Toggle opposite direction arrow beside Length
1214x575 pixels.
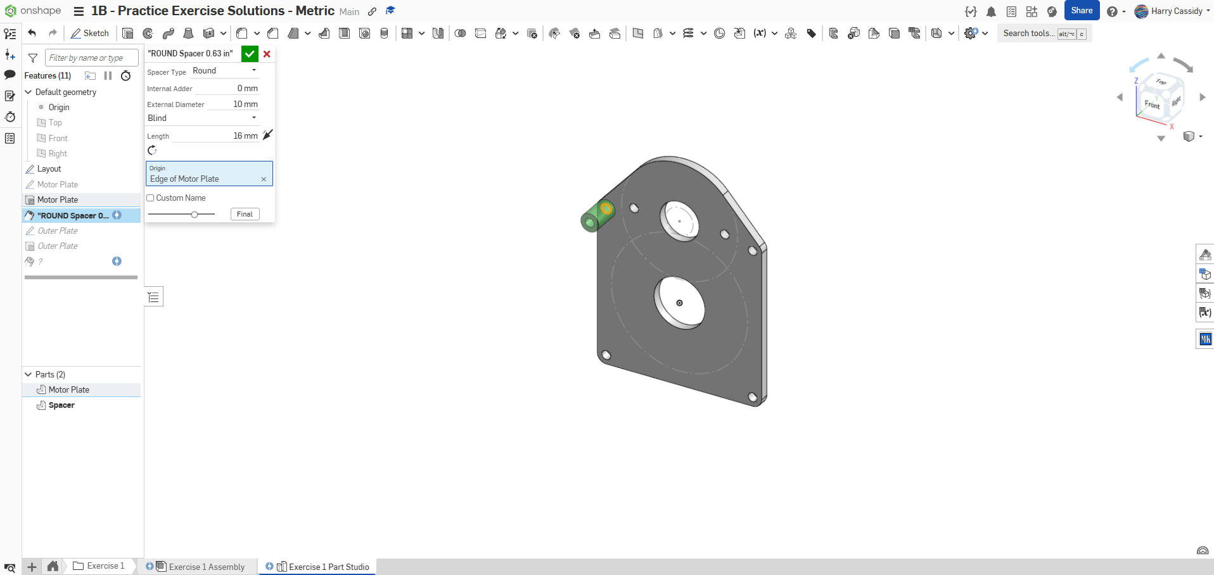[x=267, y=135]
